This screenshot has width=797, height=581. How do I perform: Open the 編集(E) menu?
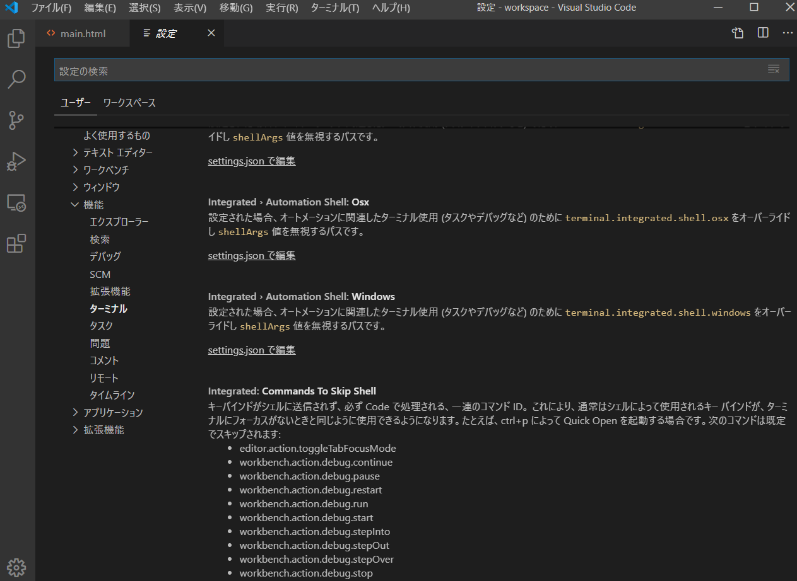coord(100,8)
